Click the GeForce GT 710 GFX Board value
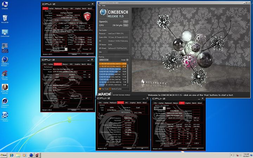The image size is (253, 158). point(117,48)
